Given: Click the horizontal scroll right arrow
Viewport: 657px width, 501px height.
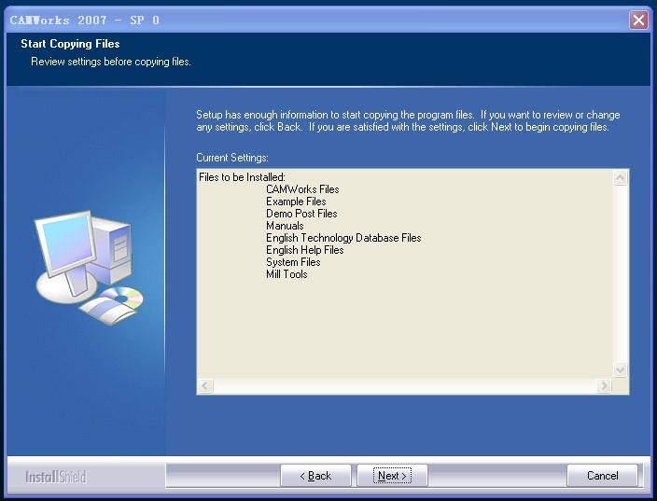Looking at the screenshot, I should click(604, 385).
